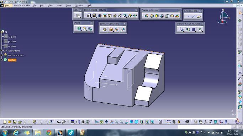This screenshot has height=136, width=243.
Task: Select the Groove tool icon
Action: pos(105,16)
